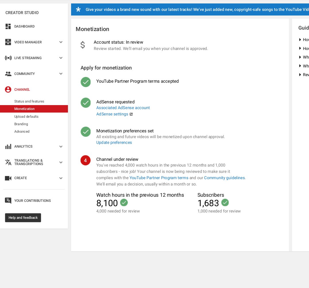The width and height of the screenshot is (309, 288).
Task: Click the '1,683' subscribers value
Action: tap(208, 203)
